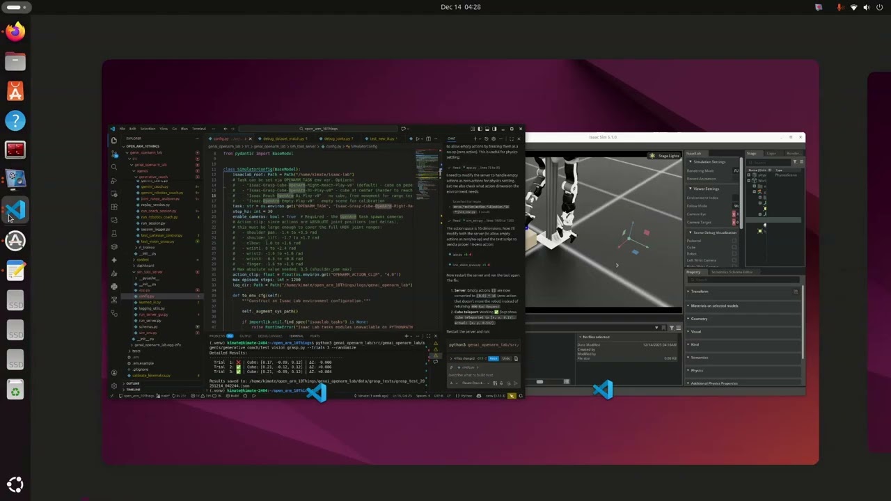Open the Rendering Mode dropdown in Isaac Sim
This screenshot has width=891, height=501.
(x=736, y=170)
